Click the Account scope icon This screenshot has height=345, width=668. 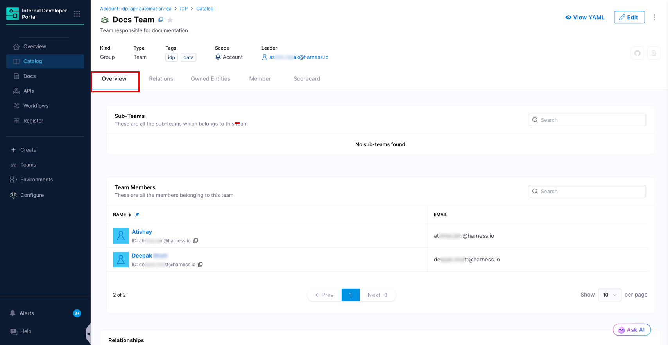[218, 57]
